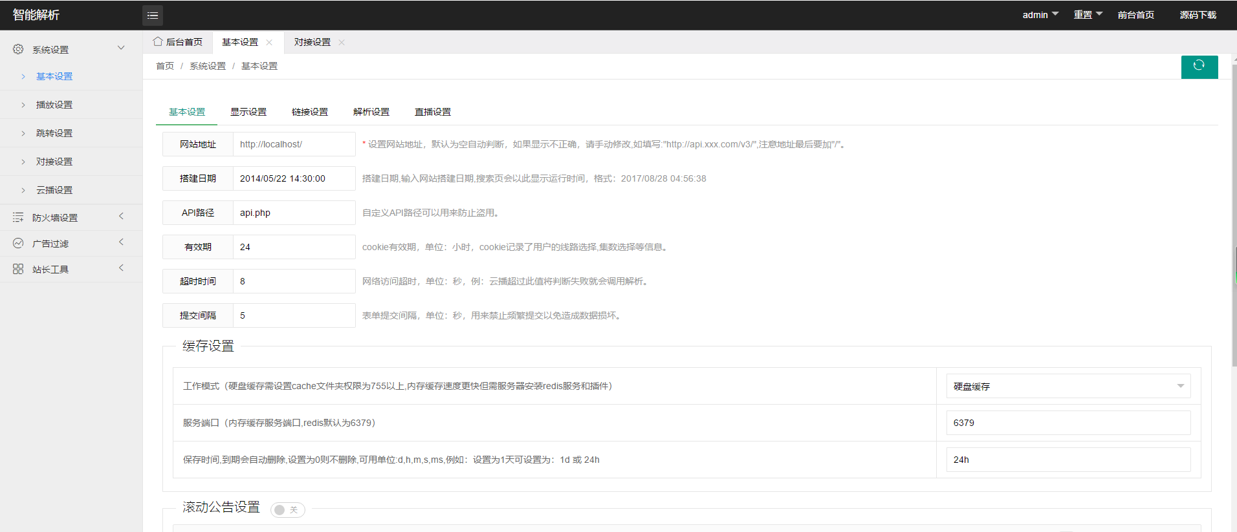This screenshot has height=532, width=1237.
Task: Click the 超时时间 input field
Action: click(x=294, y=281)
